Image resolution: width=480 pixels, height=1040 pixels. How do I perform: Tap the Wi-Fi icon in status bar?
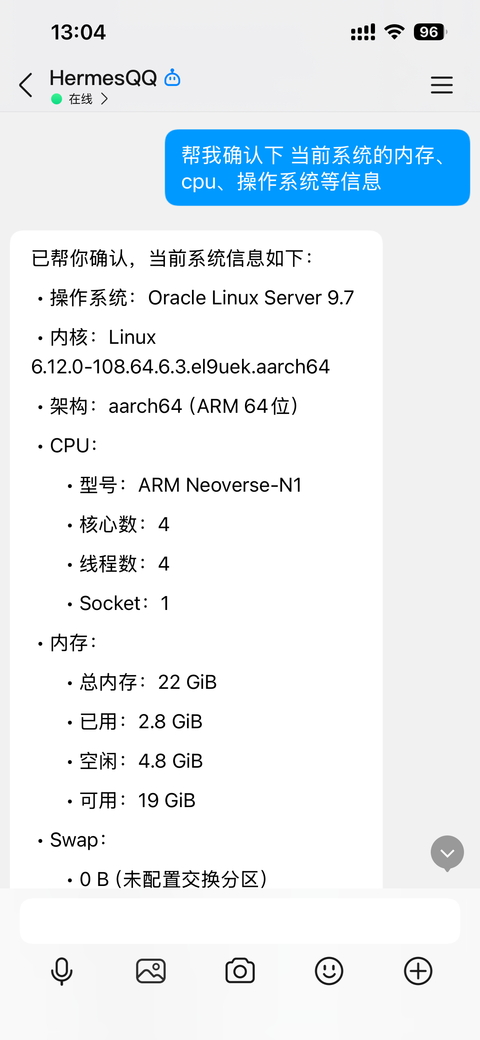[x=394, y=32]
